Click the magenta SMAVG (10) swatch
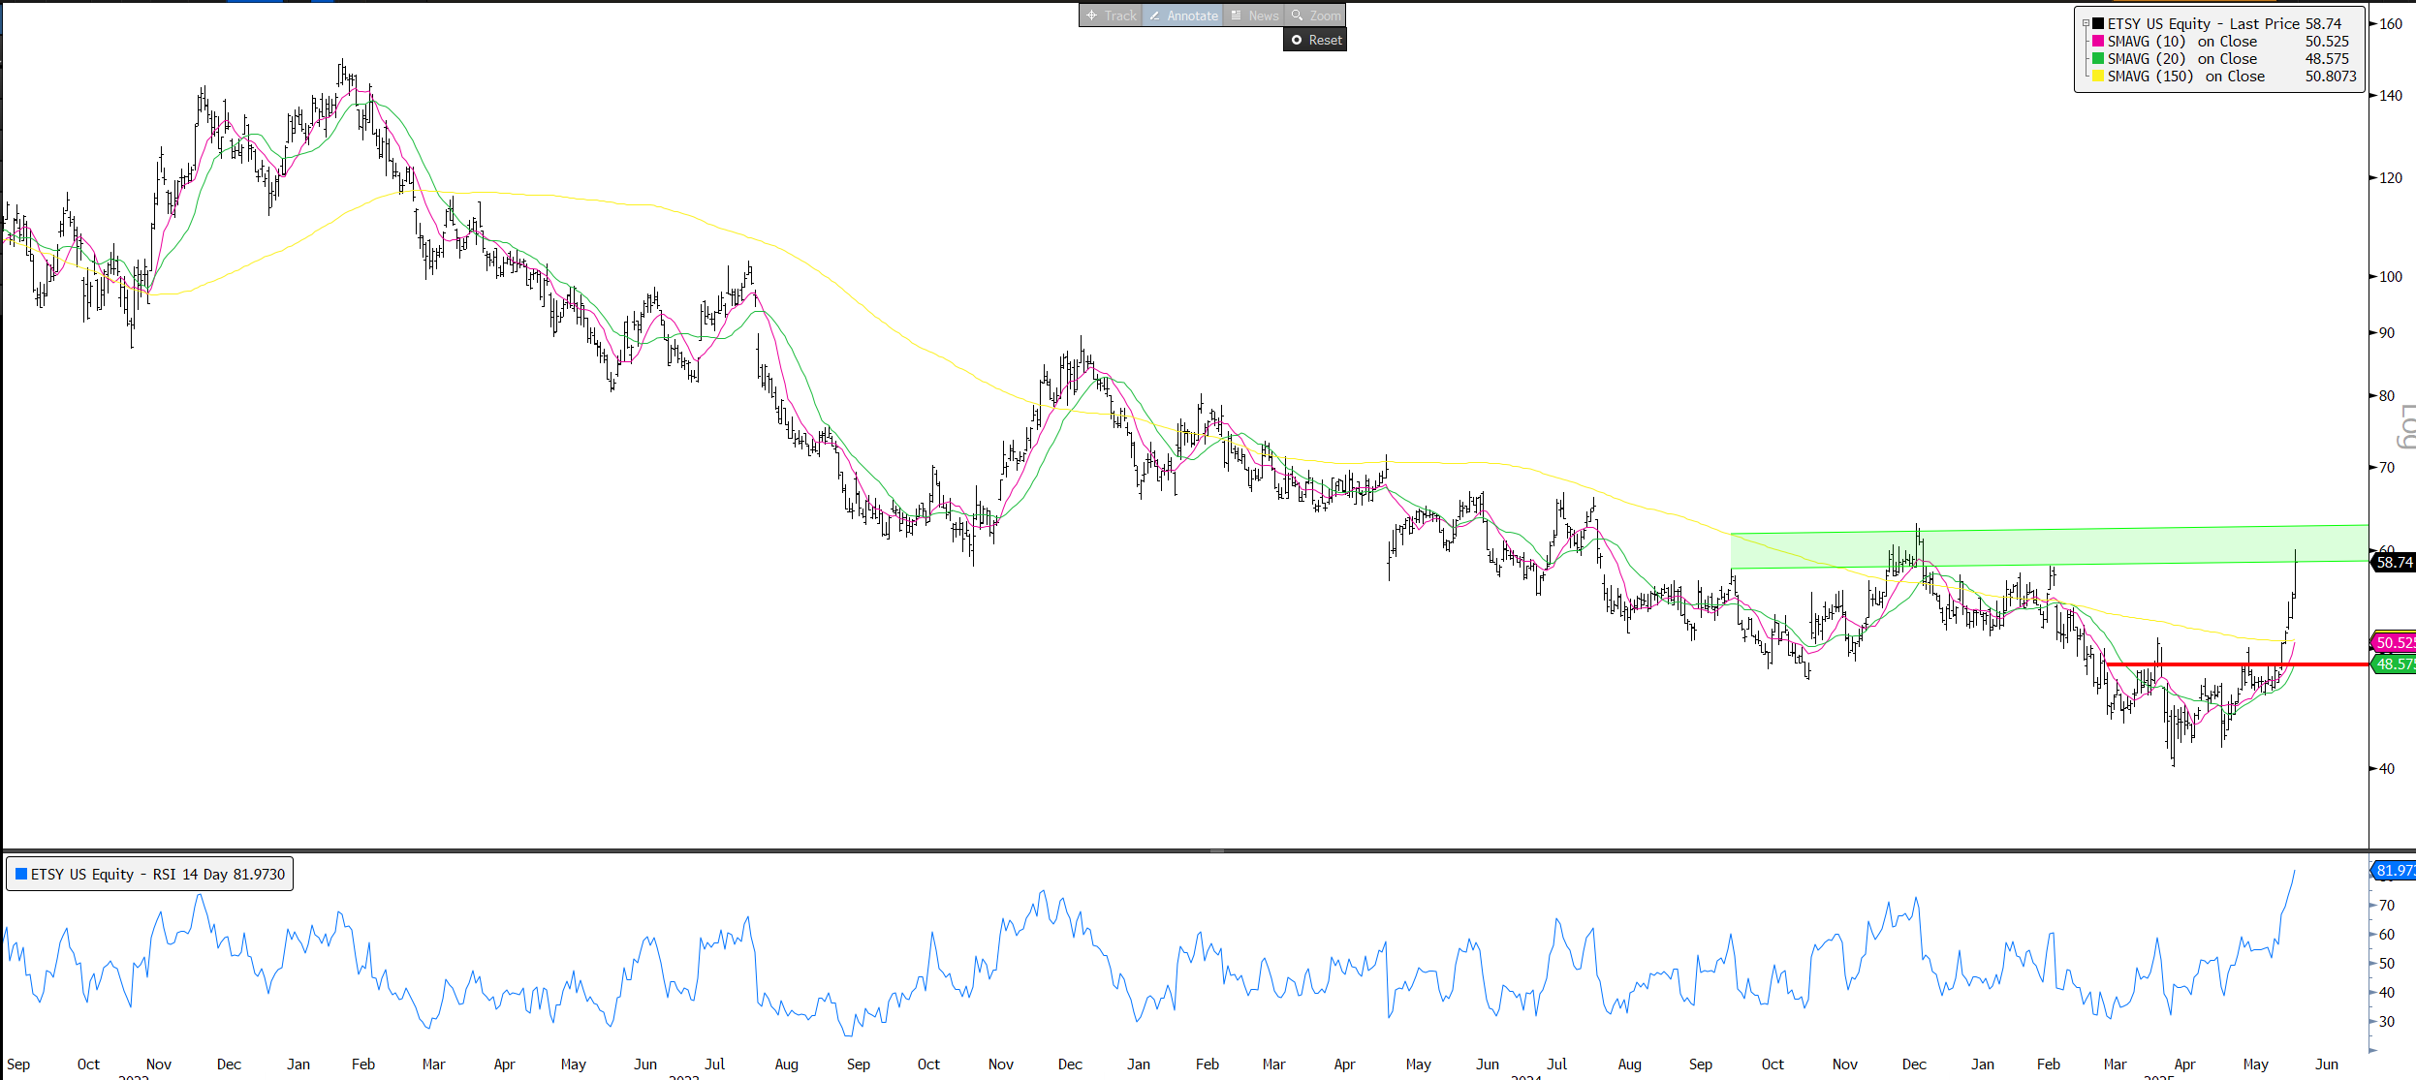This screenshot has width=2416, height=1080. click(x=2098, y=41)
